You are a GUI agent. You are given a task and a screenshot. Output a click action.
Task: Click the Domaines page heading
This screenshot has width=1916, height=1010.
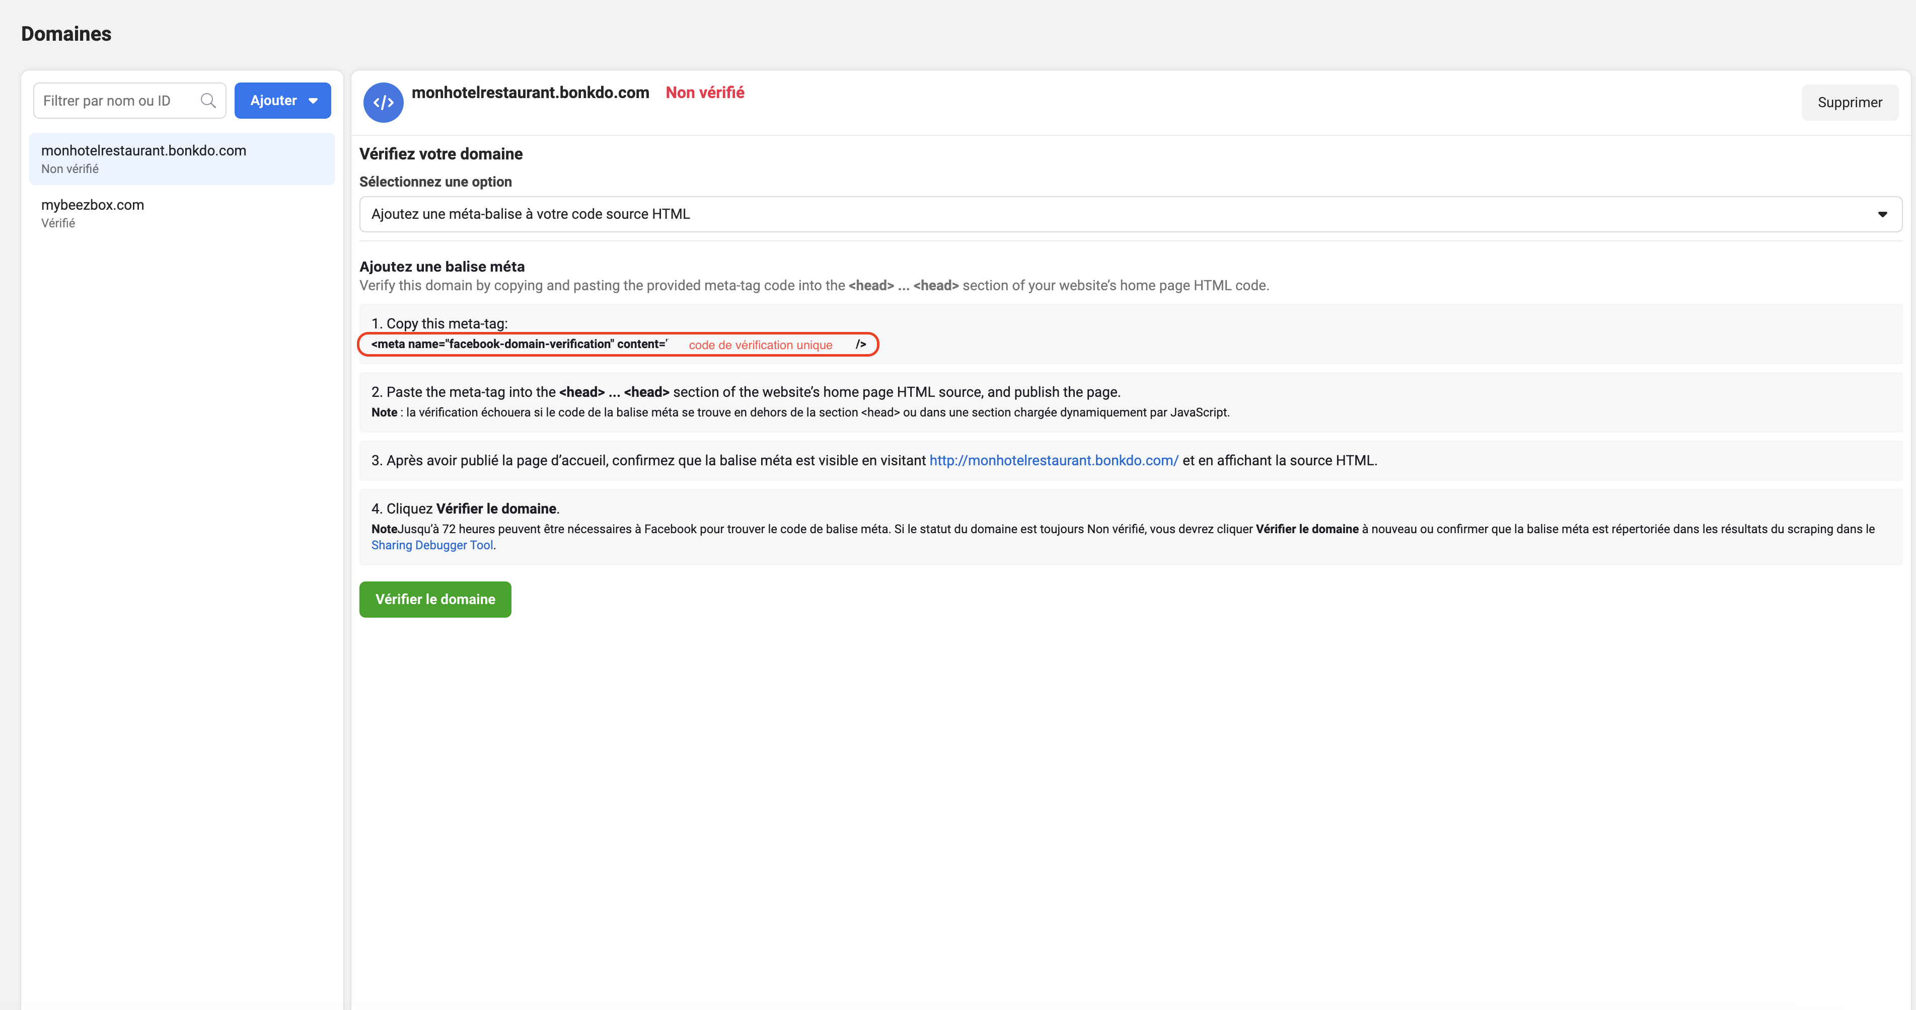pyautogui.click(x=66, y=33)
